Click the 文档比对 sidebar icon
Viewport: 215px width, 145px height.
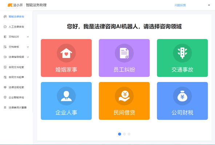(5, 37)
